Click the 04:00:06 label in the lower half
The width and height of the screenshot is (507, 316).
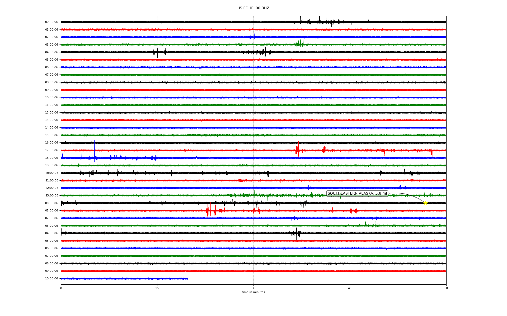click(x=51, y=233)
